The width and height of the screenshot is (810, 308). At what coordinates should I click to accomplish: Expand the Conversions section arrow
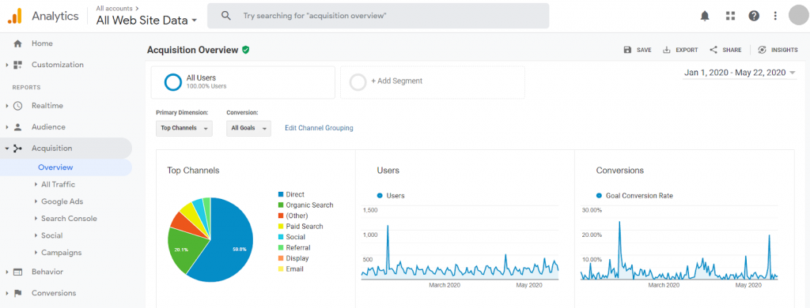pyautogui.click(x=7, y=293)
